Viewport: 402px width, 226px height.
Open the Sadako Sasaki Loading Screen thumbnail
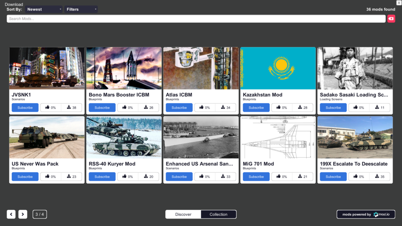355,68
